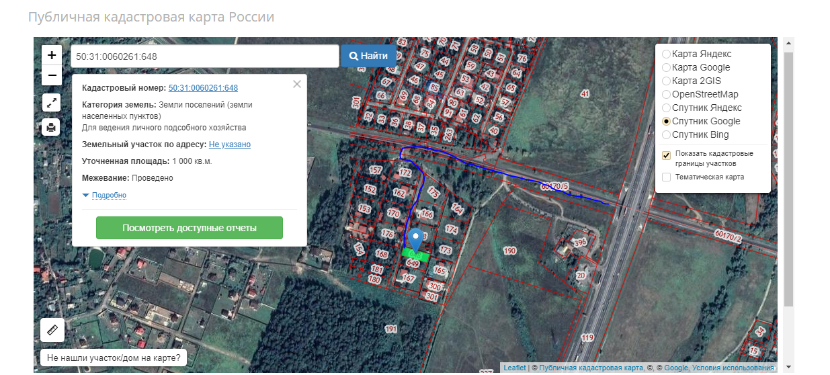Image resolution: width=830 pixels, height=375 pixels.
Task: Print the map via printer icon
Action: (52, 126)
